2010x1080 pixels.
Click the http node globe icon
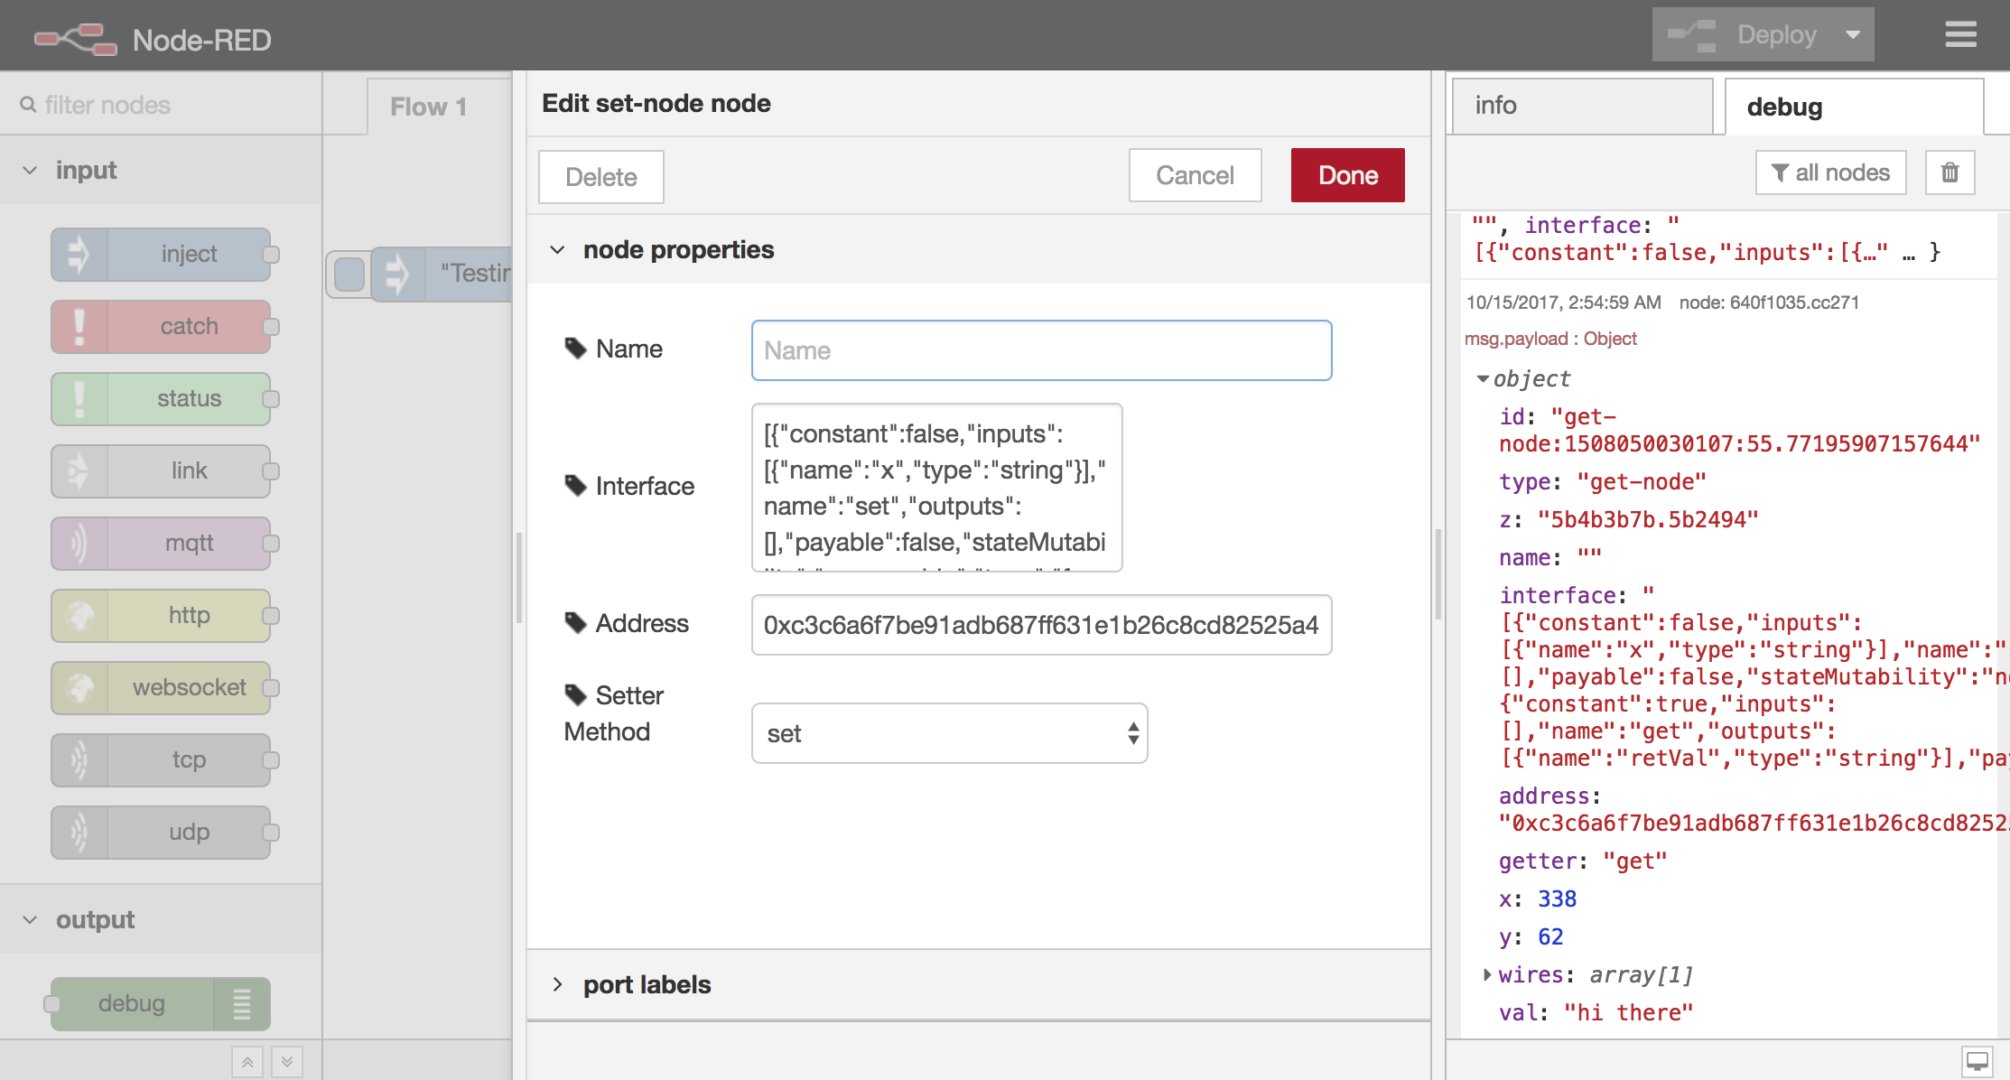pyautogui.click(x=79, y=615)
